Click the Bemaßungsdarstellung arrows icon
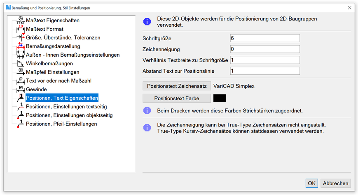This screenshot has width=358, height=195. pos(21,46)
